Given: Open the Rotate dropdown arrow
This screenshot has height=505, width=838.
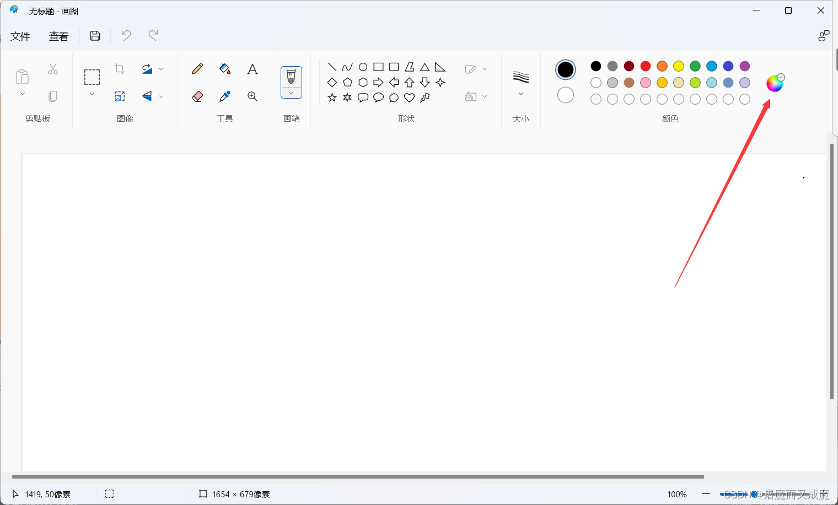Looking at the screenshot, I should point(161,69).
